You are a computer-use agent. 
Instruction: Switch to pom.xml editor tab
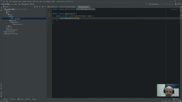tap(68, 7)
